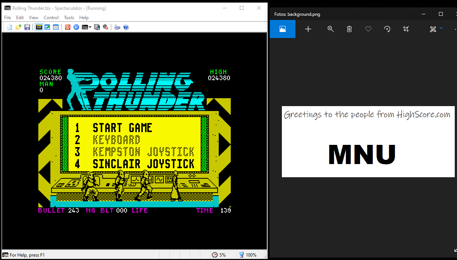Rotate the image in Photos
Screen dimensions: 457x260
(x=387, y=29)
